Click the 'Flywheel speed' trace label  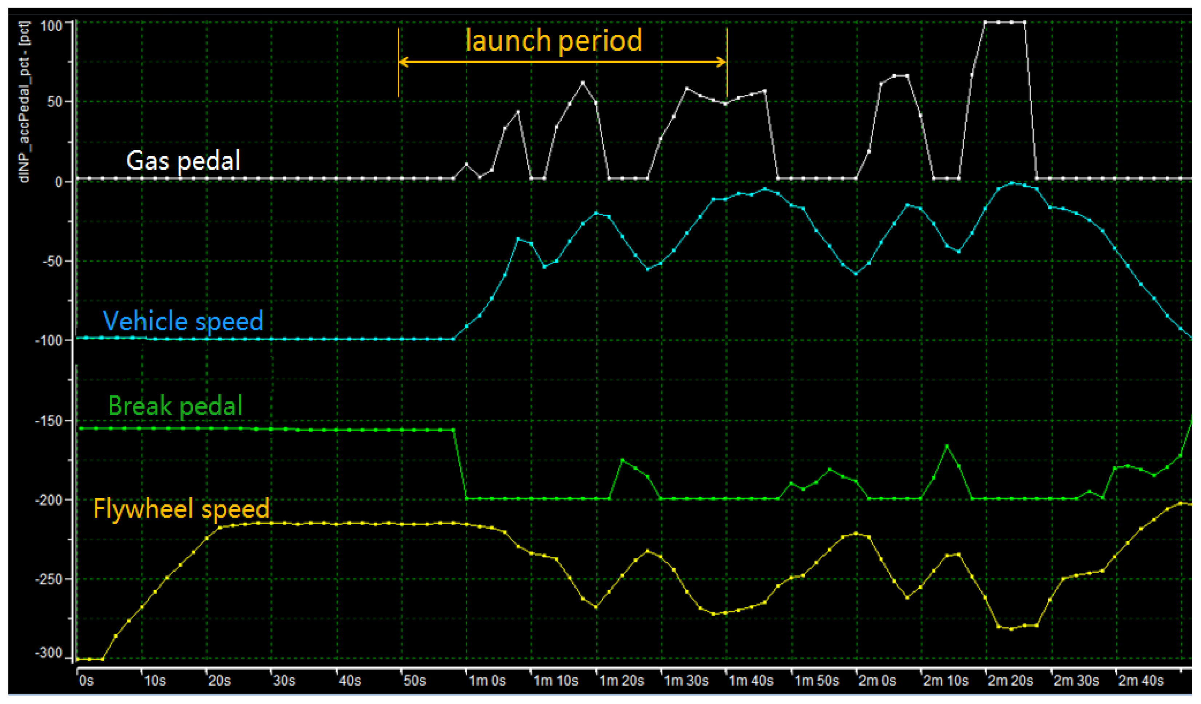click(x=181, y=508)
